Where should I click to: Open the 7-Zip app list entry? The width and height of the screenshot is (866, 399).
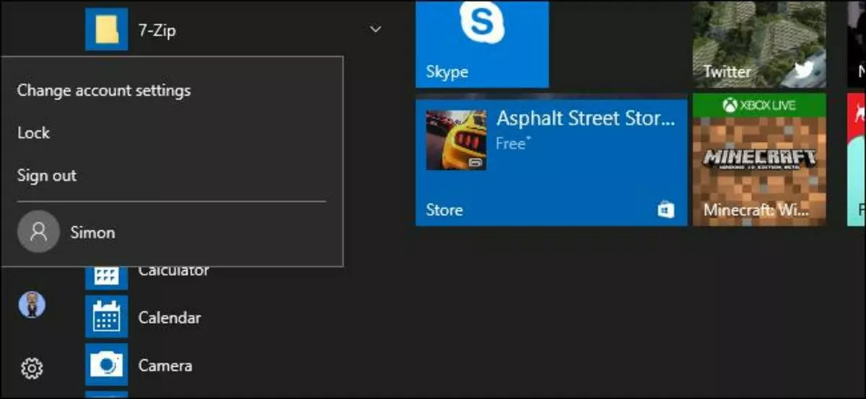(237, 30)
